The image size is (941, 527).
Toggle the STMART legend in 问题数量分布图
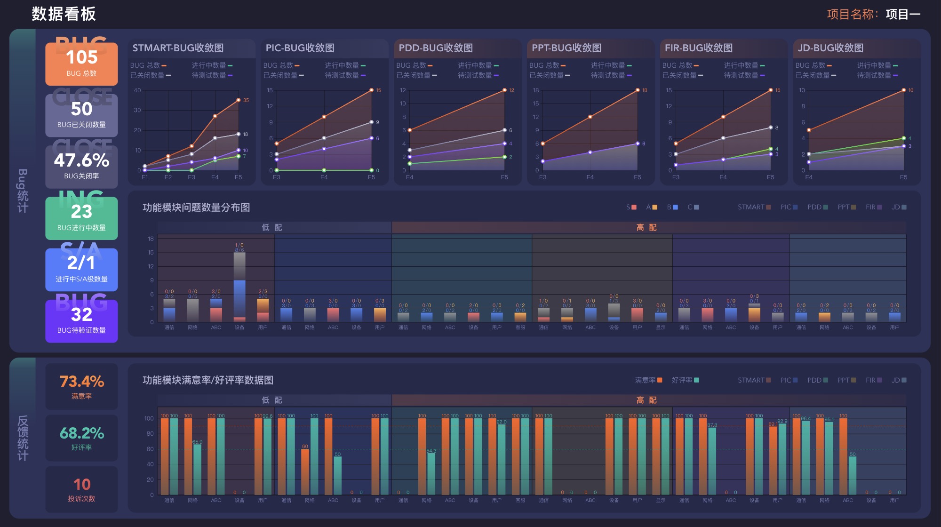click(x=754, y=207)
